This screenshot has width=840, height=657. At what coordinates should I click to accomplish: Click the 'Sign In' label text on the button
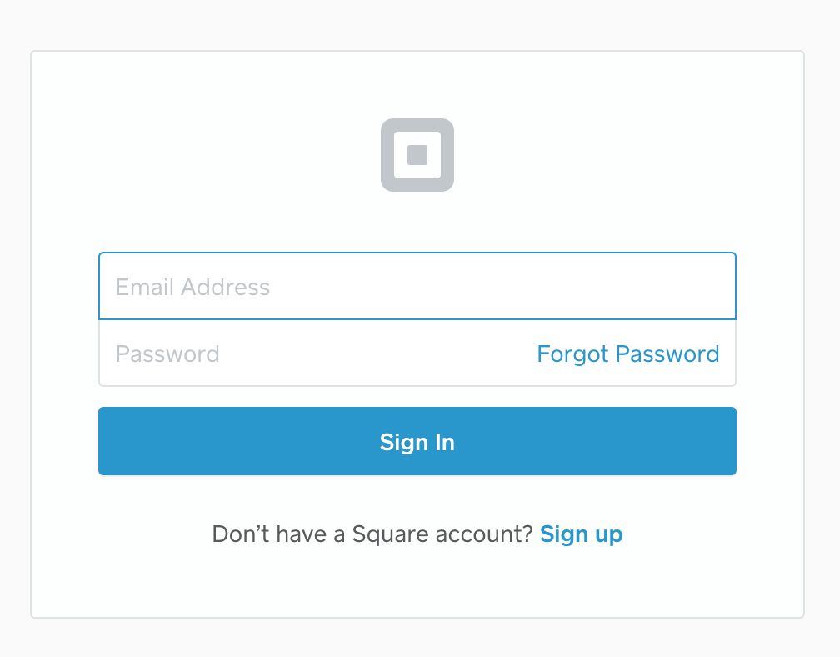click(417, 442)
